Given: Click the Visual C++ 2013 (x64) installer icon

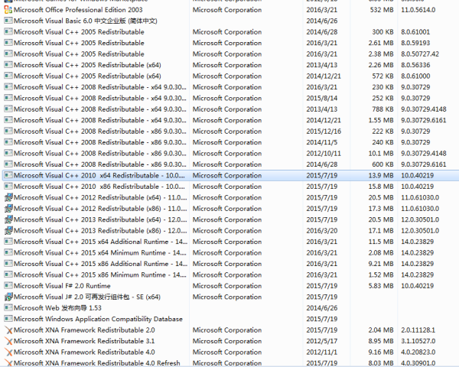Looking at the screenshot, I should tap(8, 219).
